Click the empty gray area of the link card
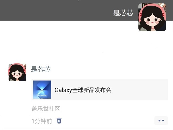 [x=139, y=90]
